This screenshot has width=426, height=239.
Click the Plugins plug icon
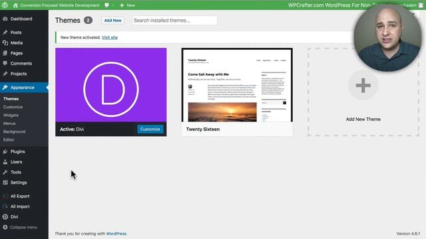5,151
